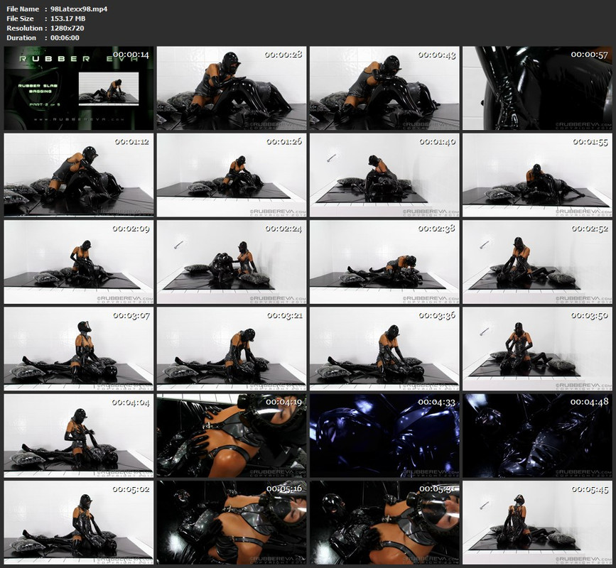The image size is (616, 568).
Task: Select the file name text 98Latexx98.mp4
Action: pyautogui.click(x=79, y=9)
